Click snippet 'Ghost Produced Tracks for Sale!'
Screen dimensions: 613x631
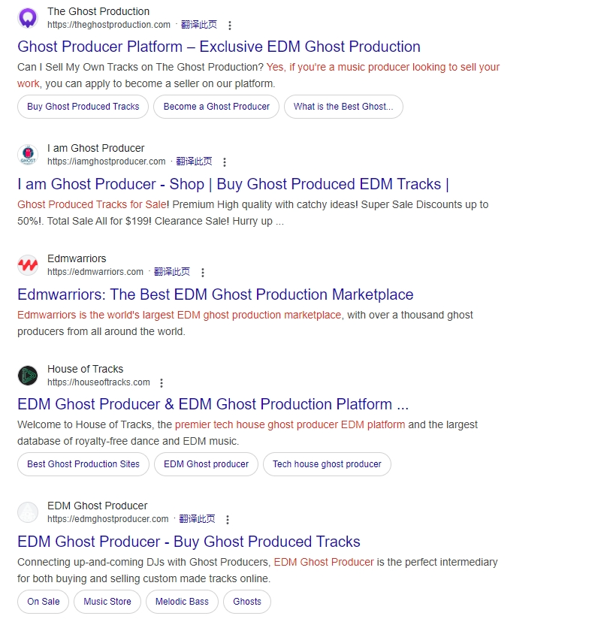pyautogui.click(x=93, y=204)
